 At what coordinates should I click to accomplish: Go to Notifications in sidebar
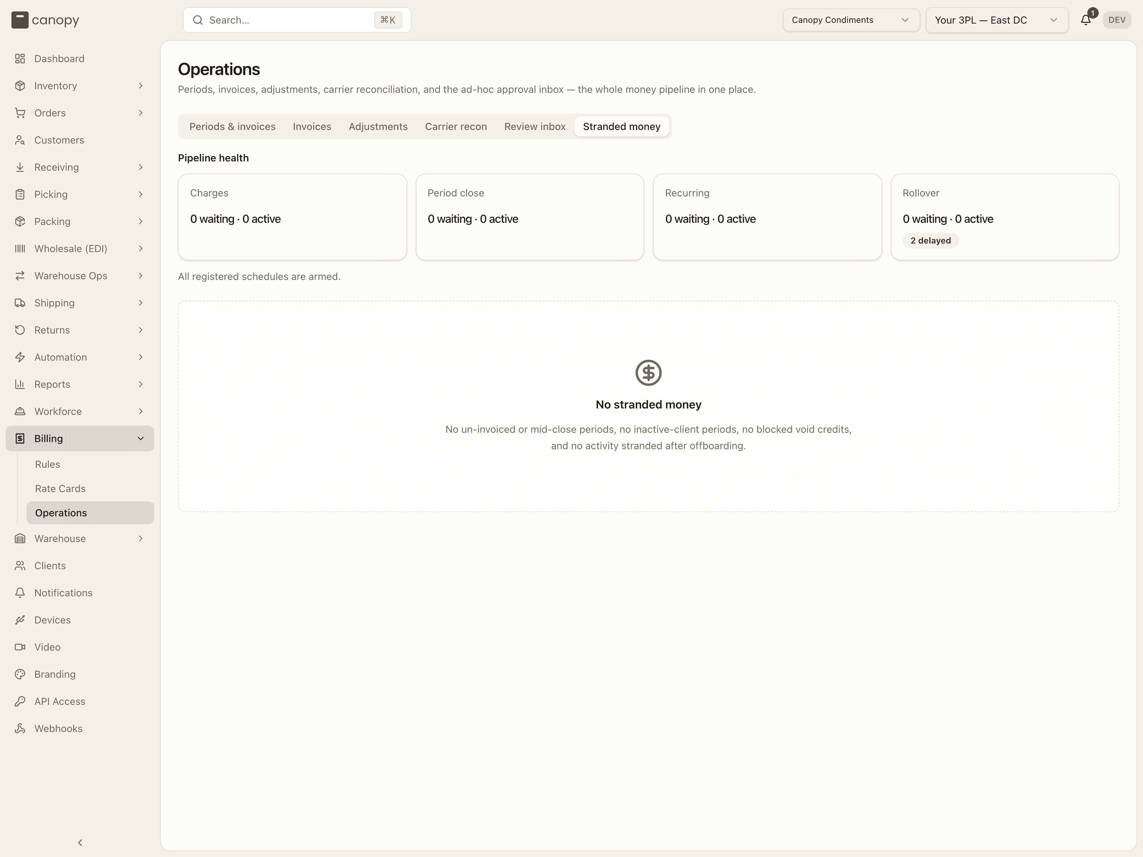(x=80, y=593)
